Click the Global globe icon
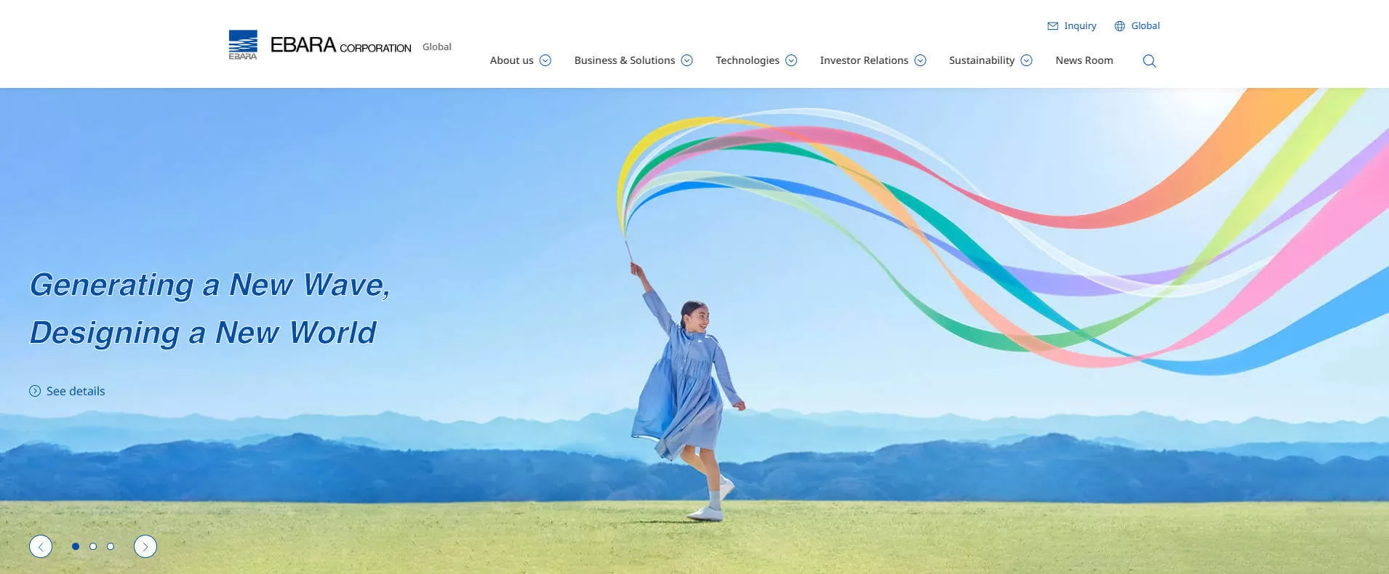 click(1120, 26)
